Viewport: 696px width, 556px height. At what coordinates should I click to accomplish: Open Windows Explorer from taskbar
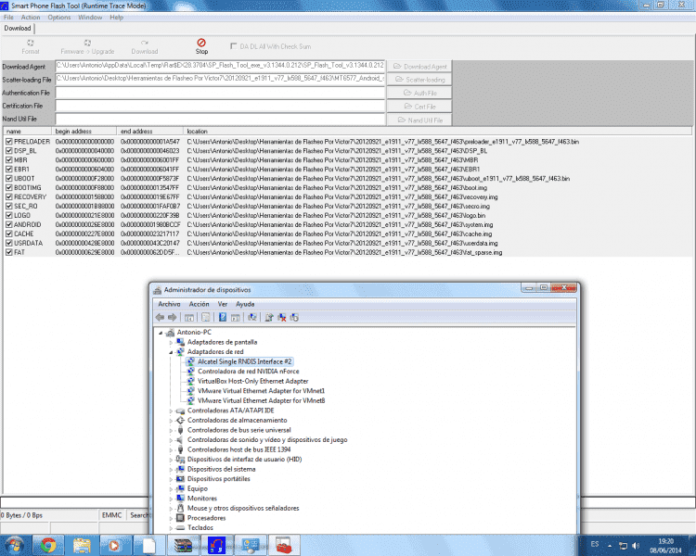[x=82, y=545]
